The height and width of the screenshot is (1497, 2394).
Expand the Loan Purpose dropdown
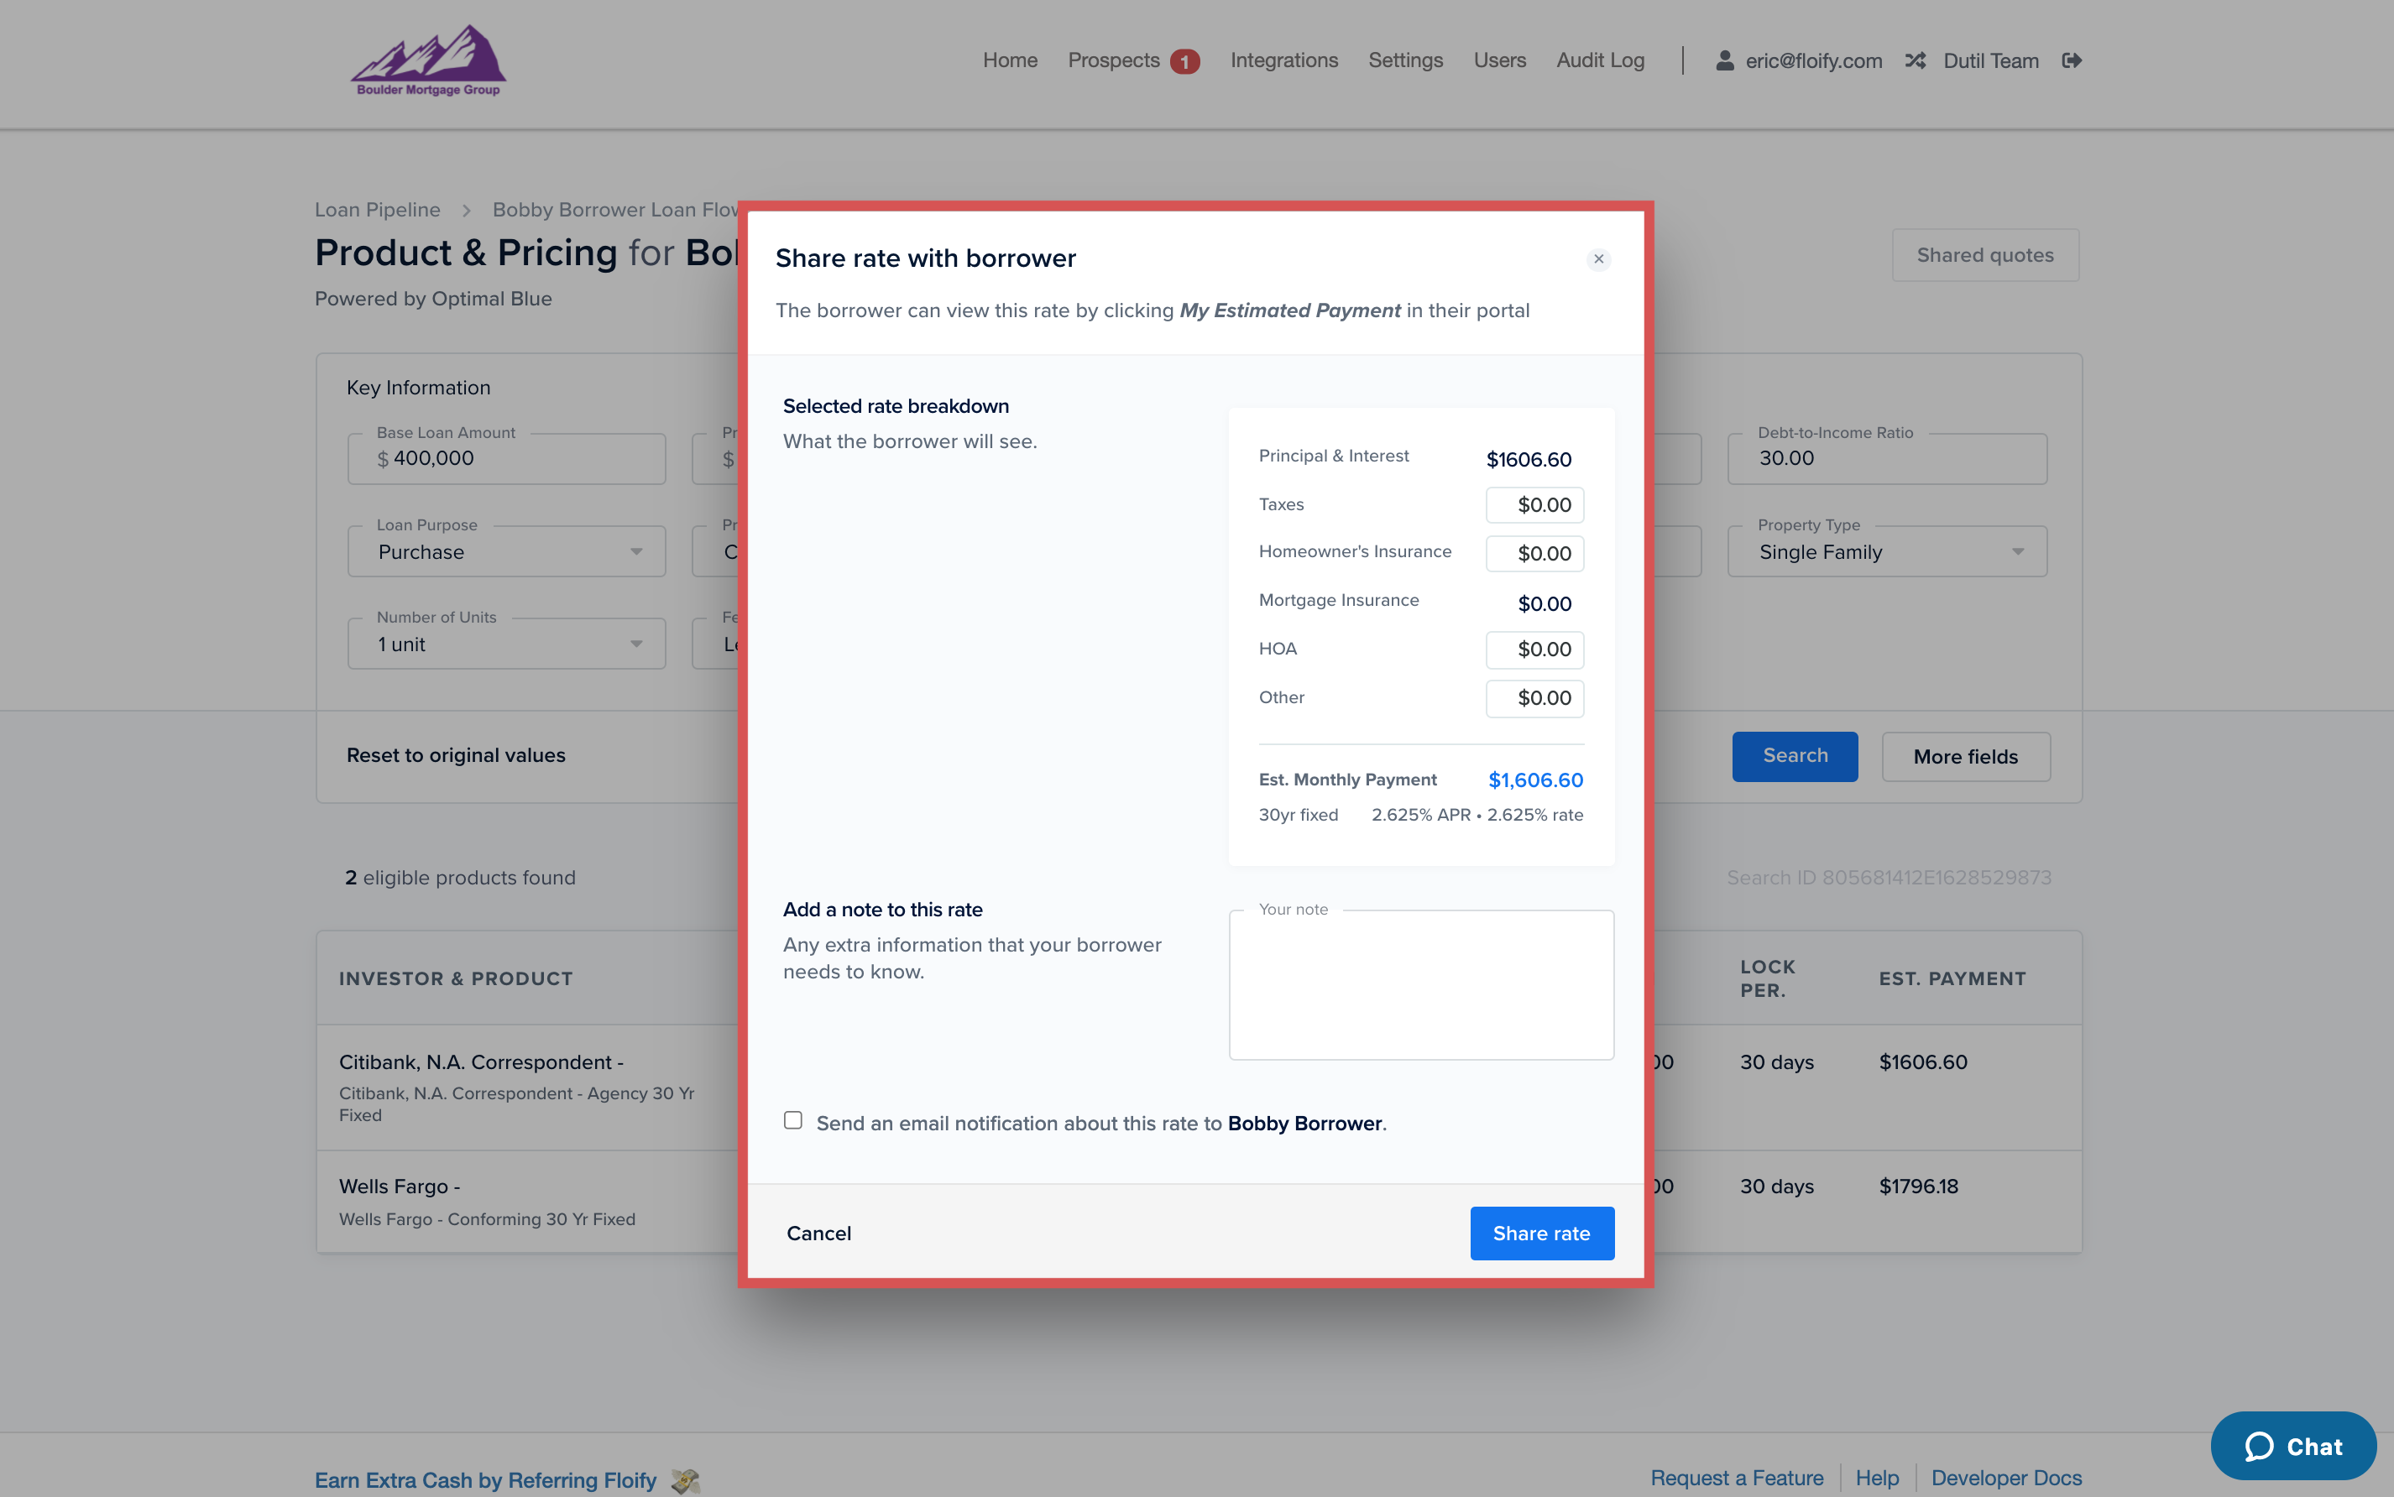[x=506, y=551]
